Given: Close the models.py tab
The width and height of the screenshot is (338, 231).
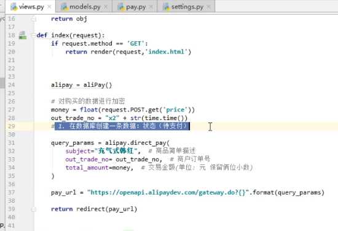Looking at the screenshot, I should pyautogui.click(x=106, y=7).
